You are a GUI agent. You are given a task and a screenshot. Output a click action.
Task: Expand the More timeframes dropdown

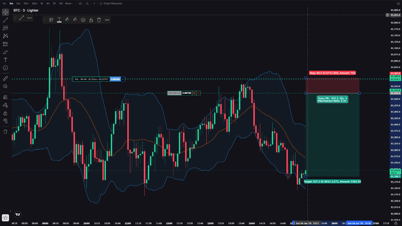pyautogui.click(x=69, y=3)
